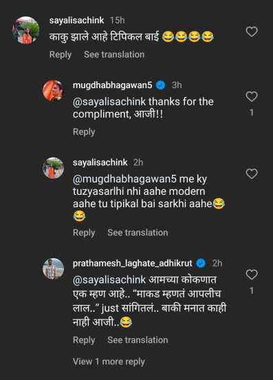The image size is (273, 380).
Task: Open prathamesh_laghate_adhikrut's avatar
Action: [53, 268]
